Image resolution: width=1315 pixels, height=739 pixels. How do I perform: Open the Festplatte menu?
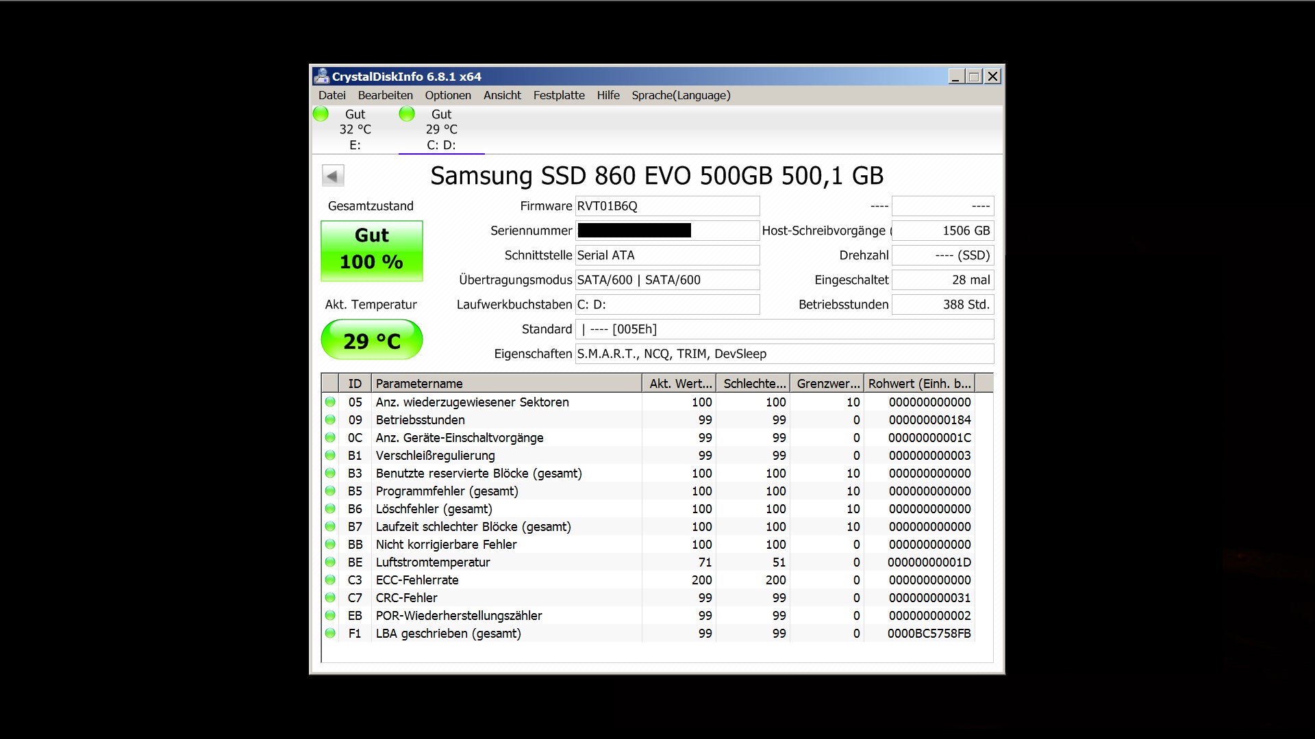coord(559,95)
